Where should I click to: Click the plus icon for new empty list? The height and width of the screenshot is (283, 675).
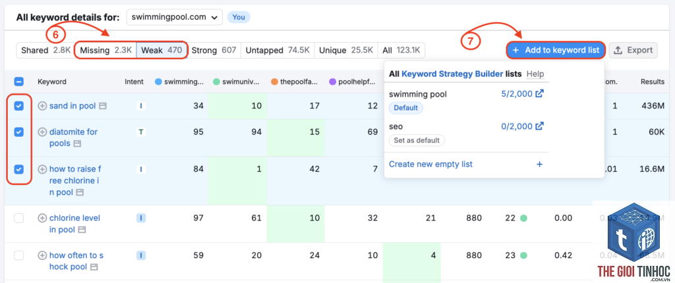[539, 165]
